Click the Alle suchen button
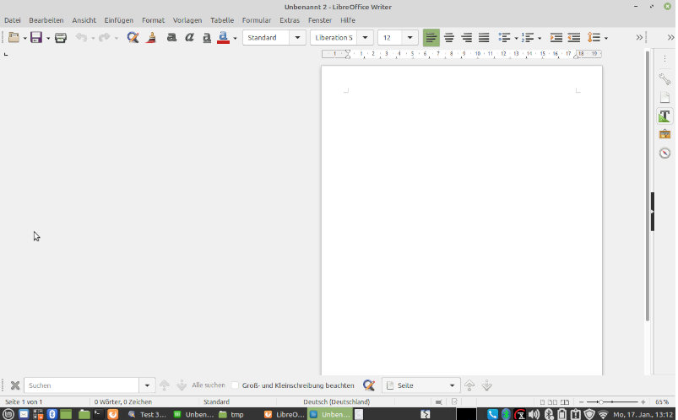This screenshot has width=678, height=420. 209,385
